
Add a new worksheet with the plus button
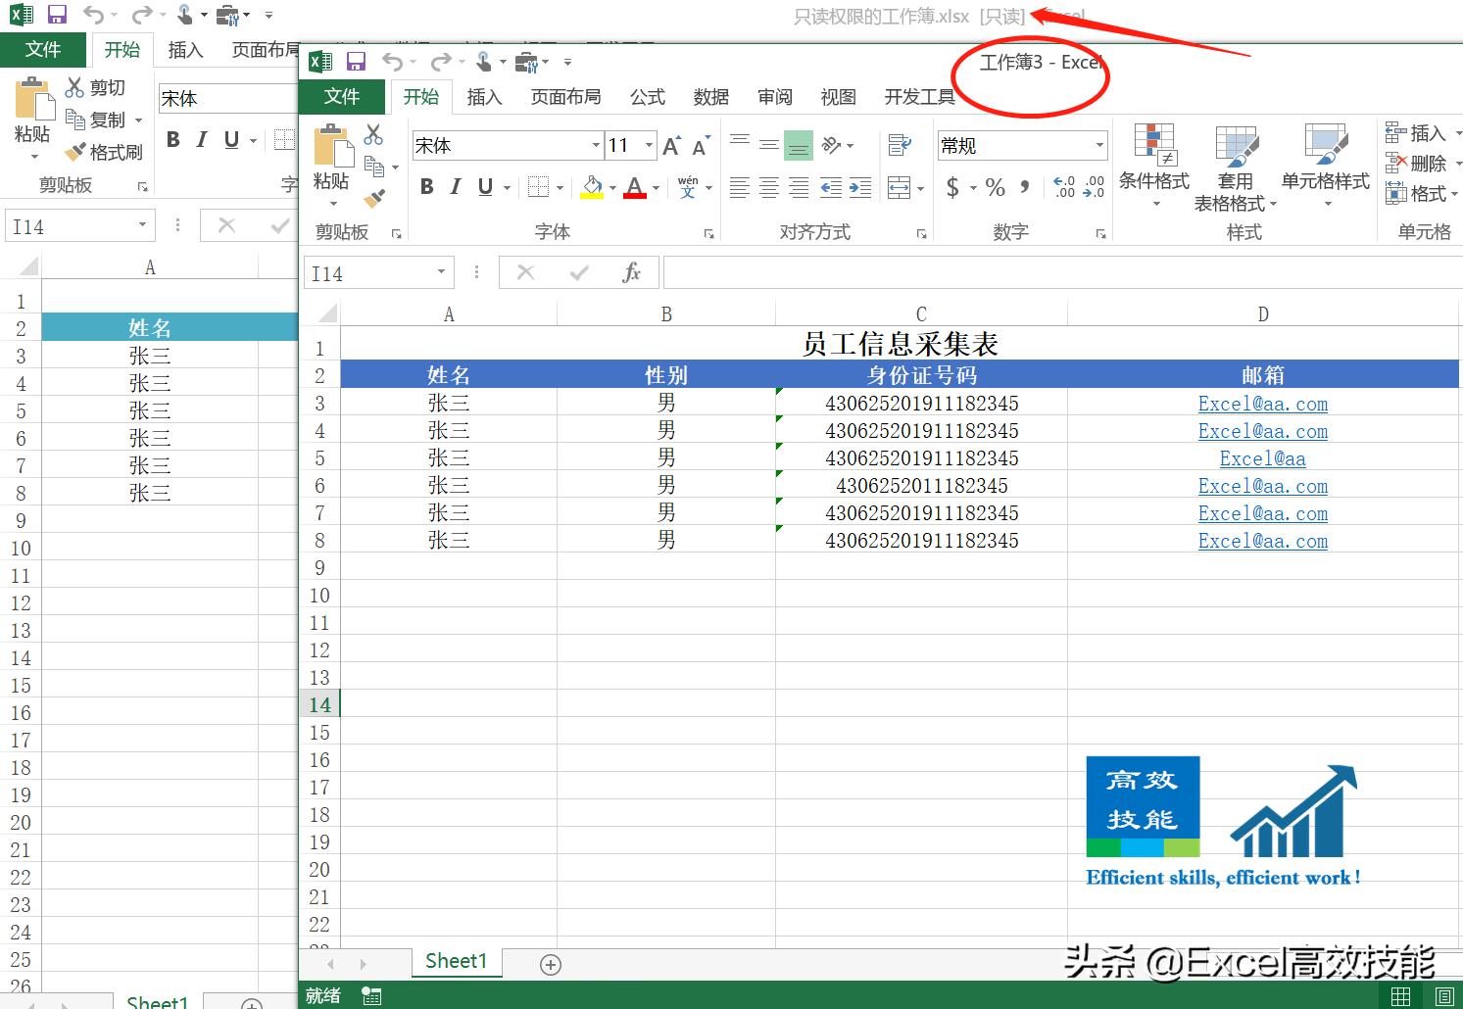(550, 965)
